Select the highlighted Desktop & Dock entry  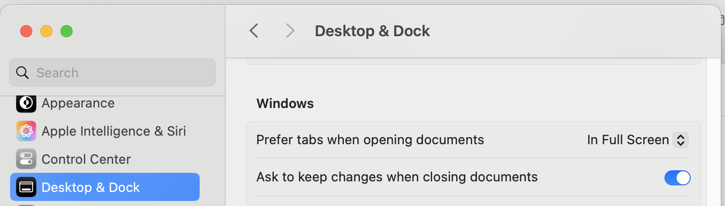tap(105, 187)
